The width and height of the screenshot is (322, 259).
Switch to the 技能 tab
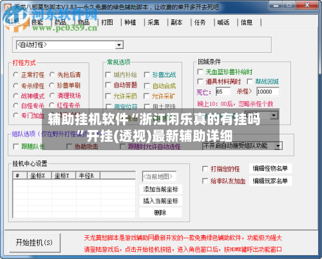click(37, 22)
